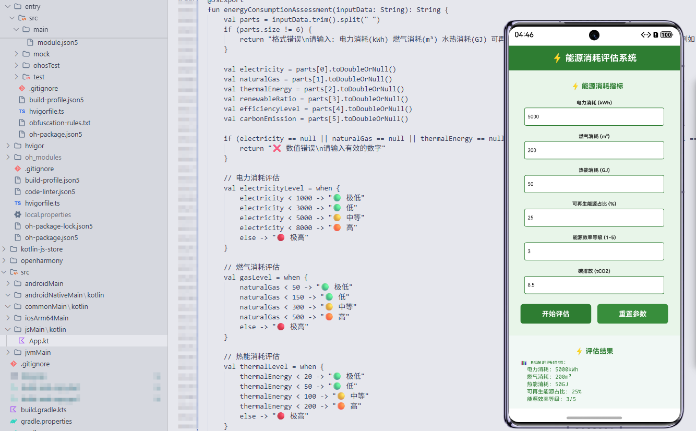Click result line 能源效率等级: 3/5
696x431 pixels.
551,399
